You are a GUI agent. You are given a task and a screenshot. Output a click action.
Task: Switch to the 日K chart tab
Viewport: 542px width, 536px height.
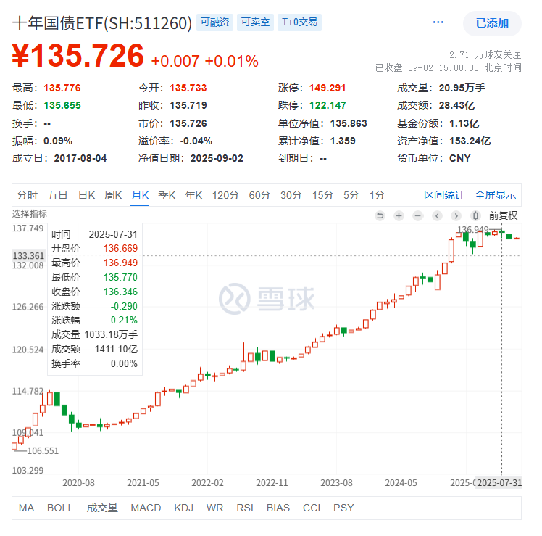pos(86,195)
